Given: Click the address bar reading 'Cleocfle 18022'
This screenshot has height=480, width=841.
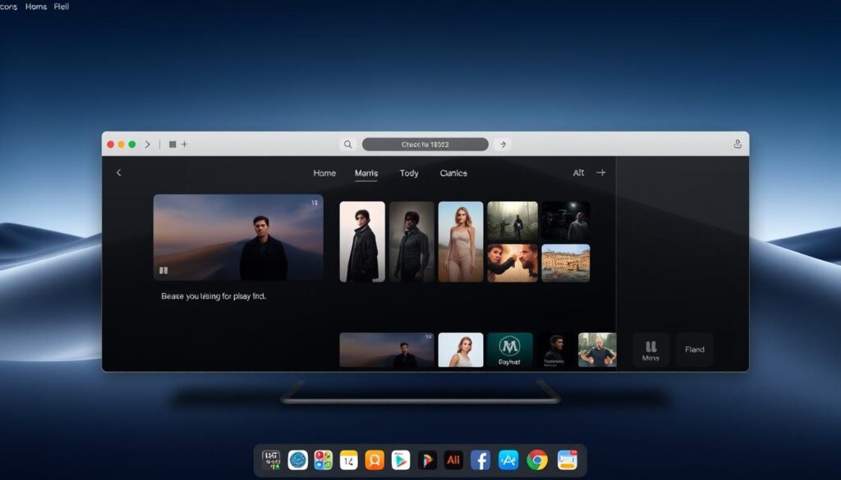Looking at the screenshot, I should [x=425, y=144].
